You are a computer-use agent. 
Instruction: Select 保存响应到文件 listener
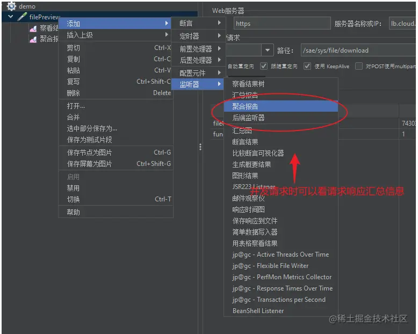tap(281, 221)
